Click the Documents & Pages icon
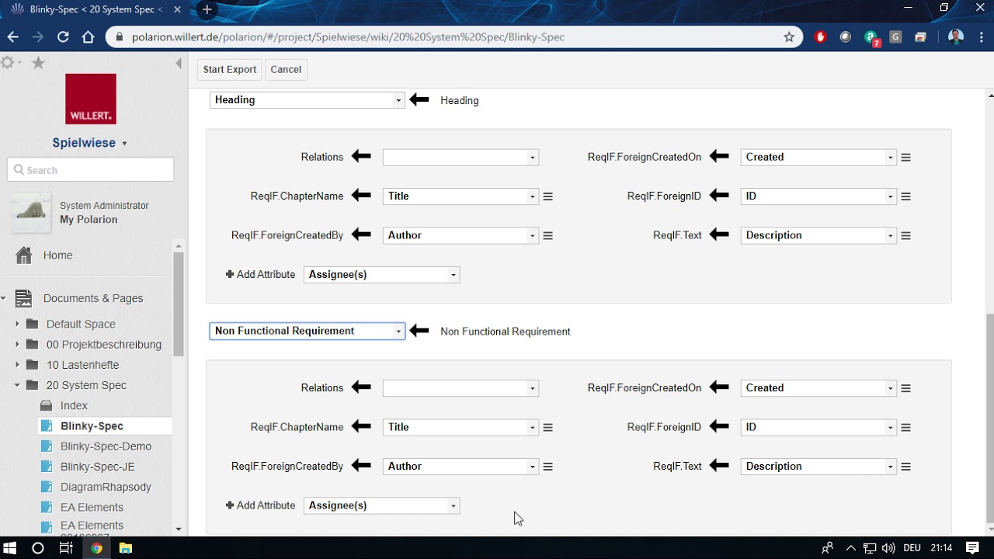Screen dimensions: 994x559 pyautogui.click(x=24, y=298)
